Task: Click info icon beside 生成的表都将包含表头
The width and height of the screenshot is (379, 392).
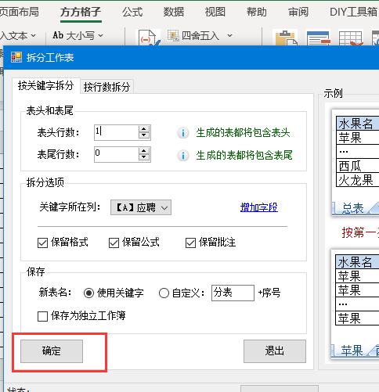Action: (183, 133)
